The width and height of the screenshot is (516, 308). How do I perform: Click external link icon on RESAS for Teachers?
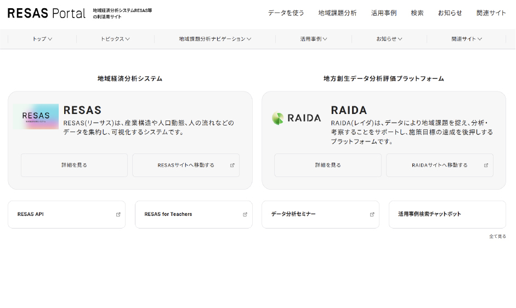point(245,214)
